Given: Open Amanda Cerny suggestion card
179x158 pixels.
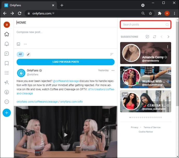Looking at the screenshot, I should point(146,53).
